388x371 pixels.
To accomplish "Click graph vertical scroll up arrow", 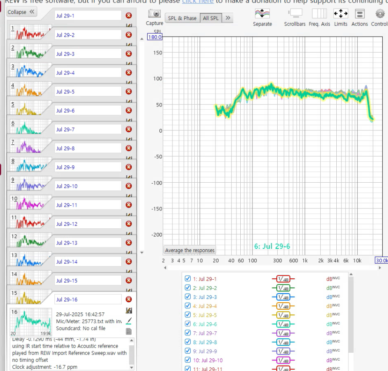I will [x=142, y=39].
